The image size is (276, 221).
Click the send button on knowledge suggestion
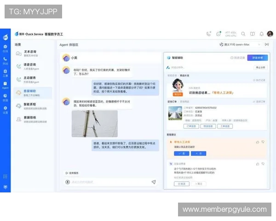point(182,184)
